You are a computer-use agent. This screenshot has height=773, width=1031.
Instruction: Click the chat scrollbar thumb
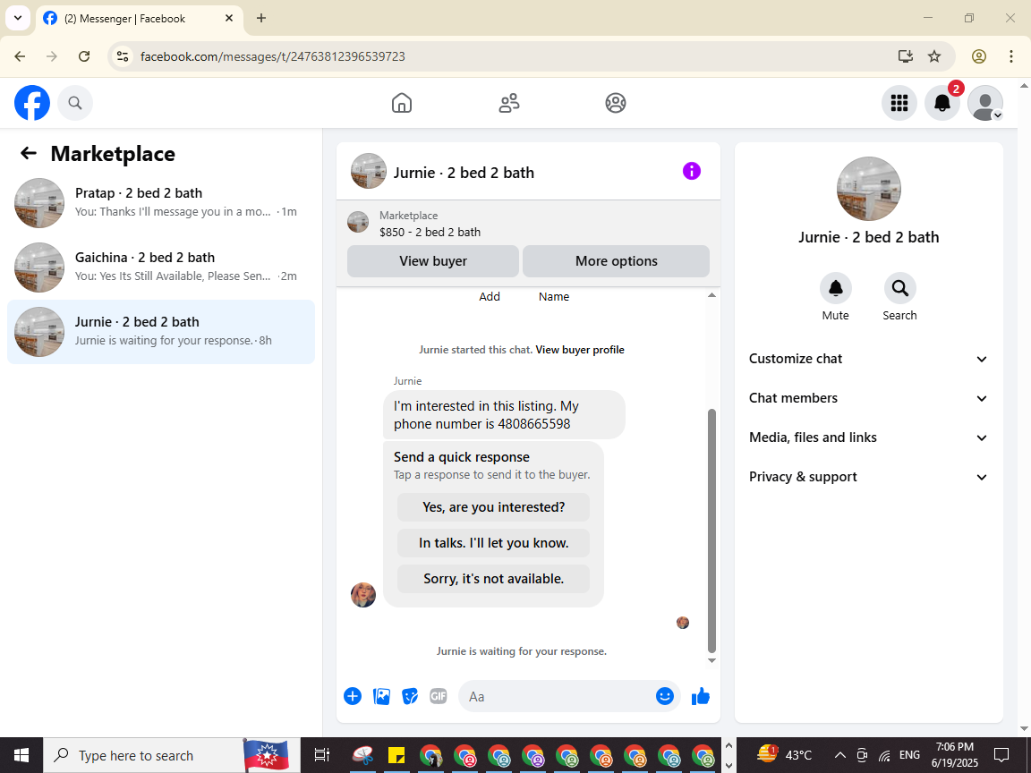[x=711, y=530]
